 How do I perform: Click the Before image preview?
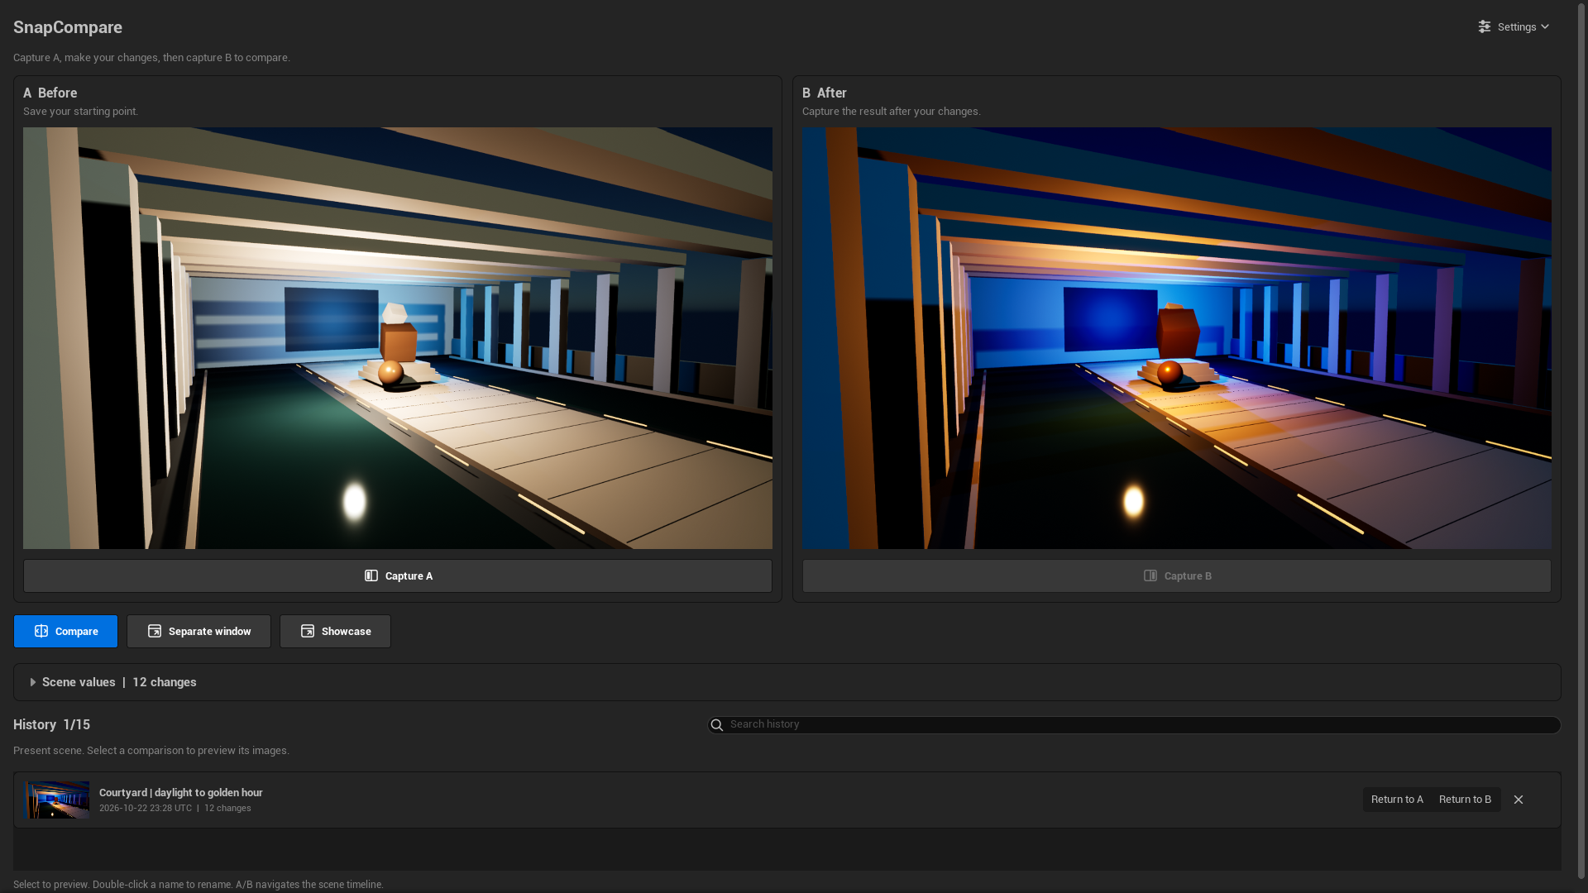pos(398,338)
